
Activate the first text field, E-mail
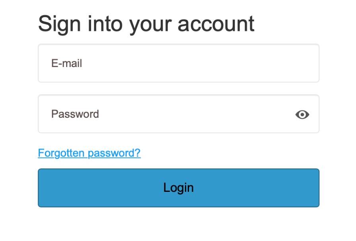coord(178,63)
